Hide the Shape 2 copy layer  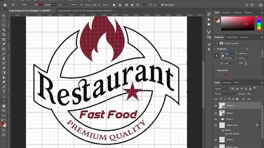point(216,125)
